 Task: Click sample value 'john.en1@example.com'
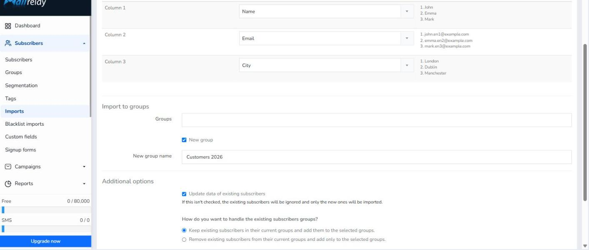tap(447, 34)
